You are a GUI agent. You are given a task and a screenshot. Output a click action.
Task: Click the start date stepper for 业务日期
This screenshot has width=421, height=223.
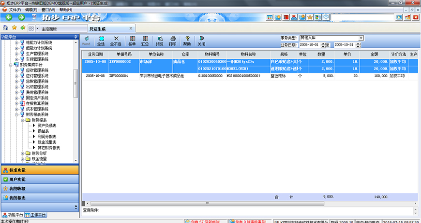[322, 45]
